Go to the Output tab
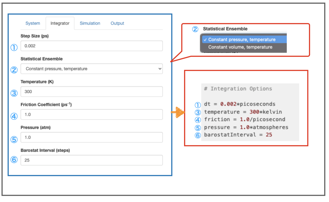 pyautogui.click(x=117, y=23)
